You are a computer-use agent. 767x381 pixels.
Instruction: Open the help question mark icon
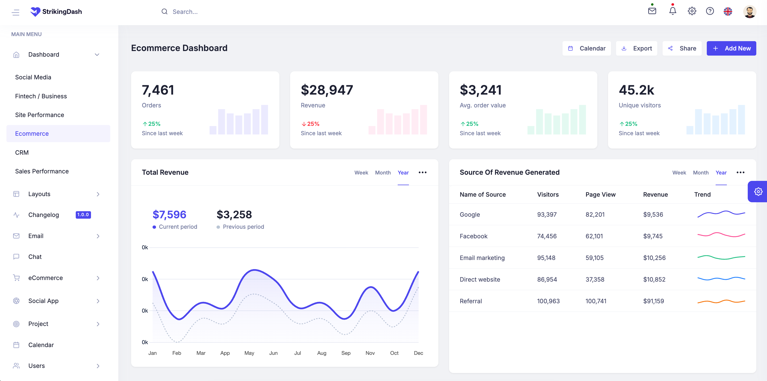coord(710,11)
